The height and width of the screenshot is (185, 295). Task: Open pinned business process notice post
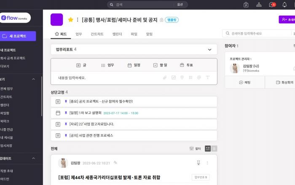tap(134, 135)
